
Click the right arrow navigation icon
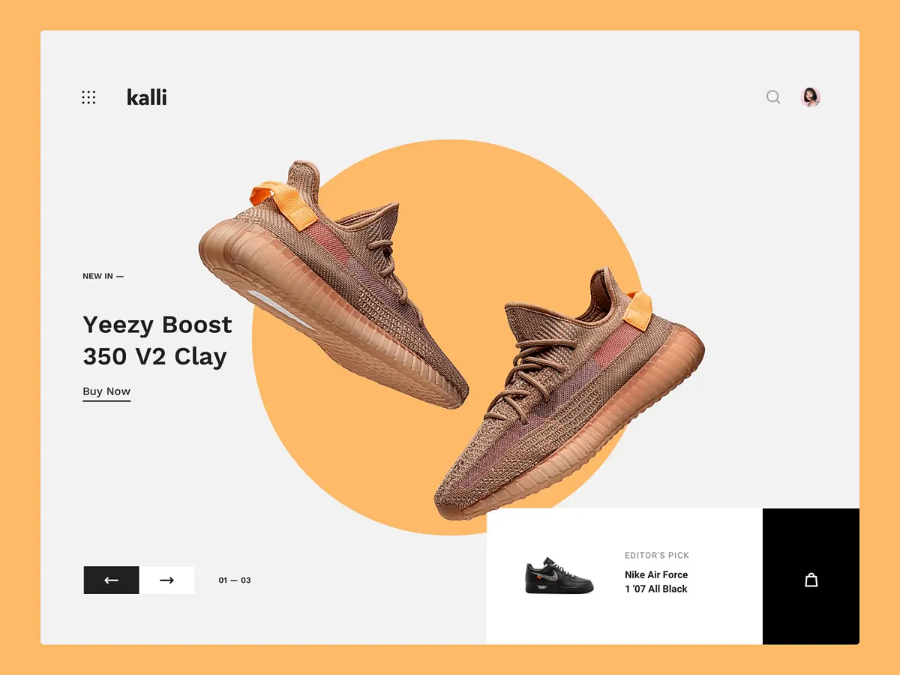(167, 580)
